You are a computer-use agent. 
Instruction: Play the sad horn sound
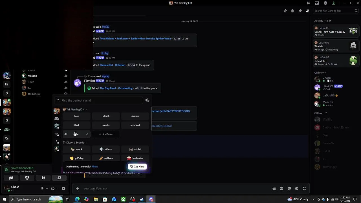click(106, 158)
